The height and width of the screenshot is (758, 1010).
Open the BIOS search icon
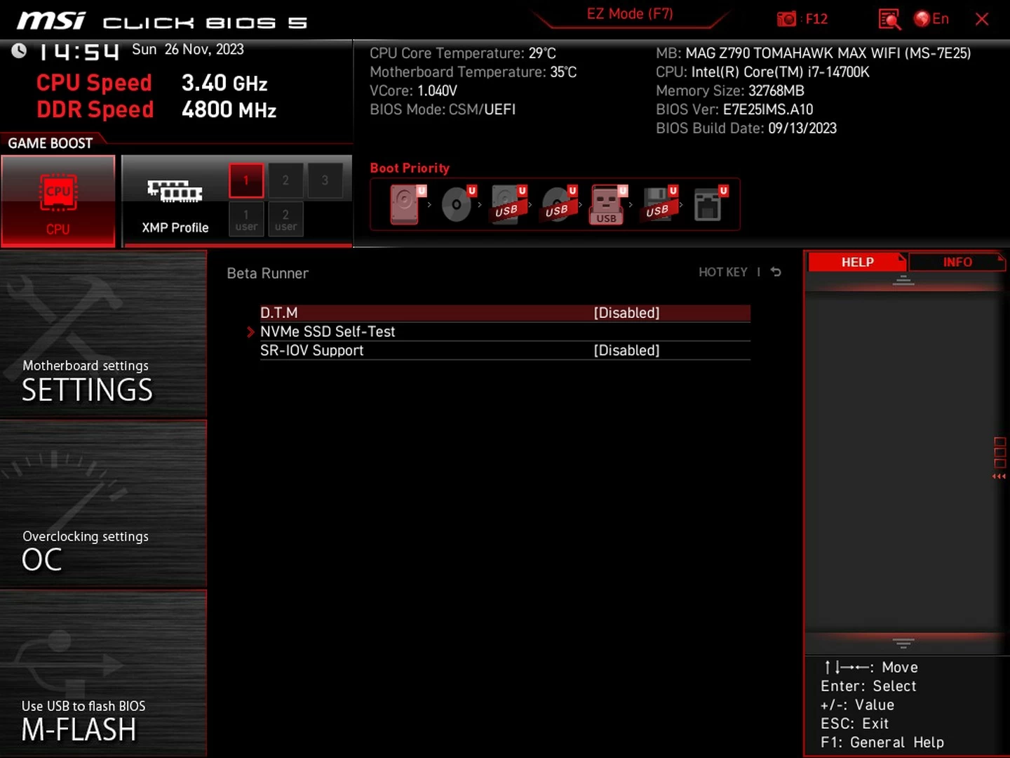click(889, 19)
